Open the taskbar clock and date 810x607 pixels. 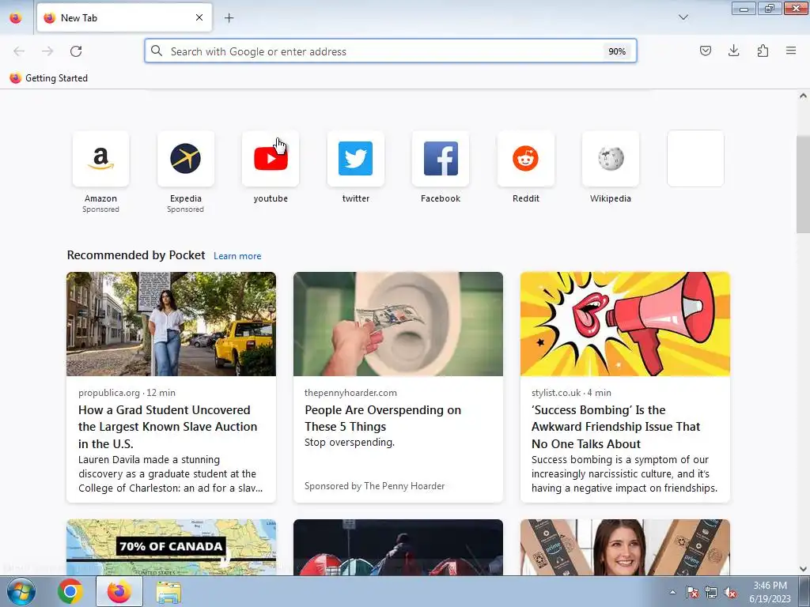[770, 592]
